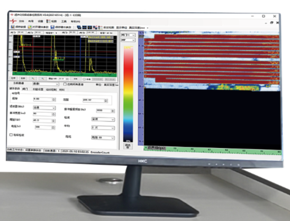Click the green horizontal ruler under C-scan view
Viewport: 290px width, 221px height.
(213, 150)
